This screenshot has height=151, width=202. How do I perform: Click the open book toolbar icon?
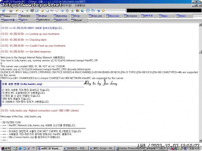click(57, 10)
